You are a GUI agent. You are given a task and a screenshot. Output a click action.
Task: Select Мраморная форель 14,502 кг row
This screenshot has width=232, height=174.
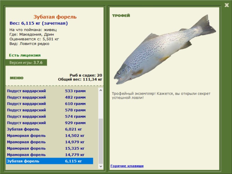tap(50, 135)
